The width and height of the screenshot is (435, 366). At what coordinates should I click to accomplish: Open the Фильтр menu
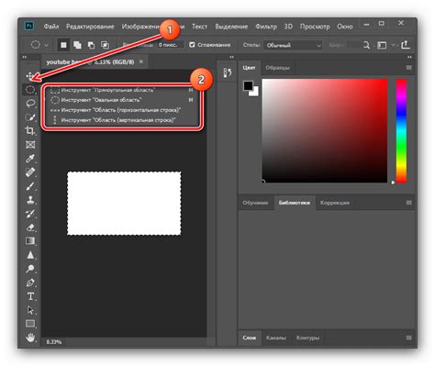(x=266, y=27)
